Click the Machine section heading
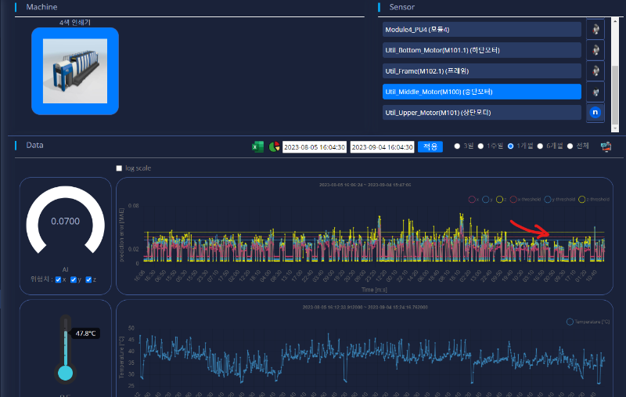 pyautogui.click(x=41, y=7)
